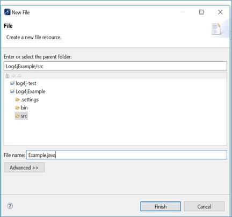Expand Advanced >> options

click(x=24, y=168)
